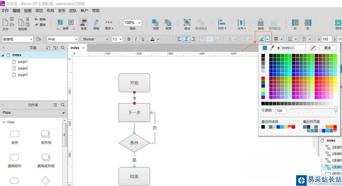Bring widget to top layer (顶层)

tap(155, 23)
